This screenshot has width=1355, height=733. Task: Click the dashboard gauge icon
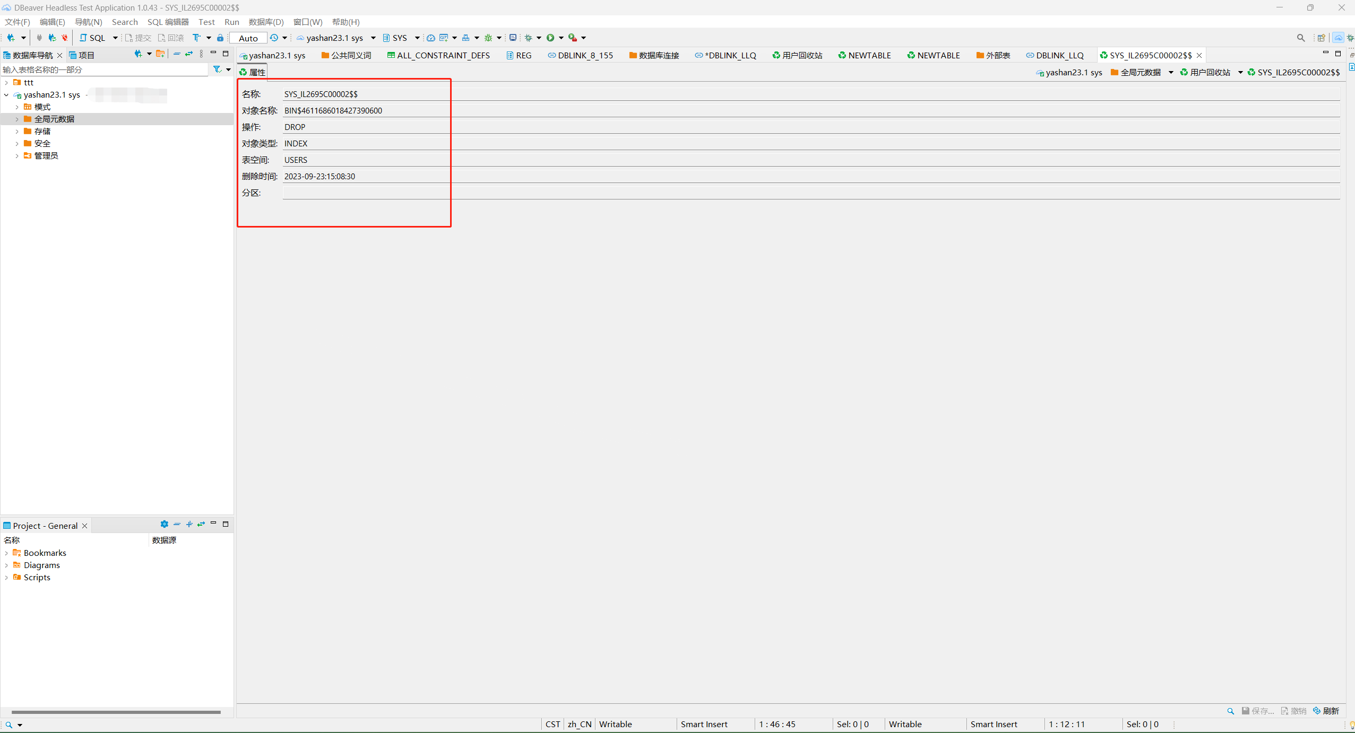click(431, 38)
